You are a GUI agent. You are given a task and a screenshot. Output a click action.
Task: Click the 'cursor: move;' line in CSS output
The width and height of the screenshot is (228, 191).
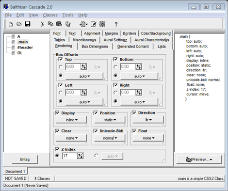198,94
